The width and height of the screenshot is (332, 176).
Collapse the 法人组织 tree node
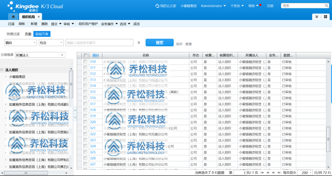point(2,70)
